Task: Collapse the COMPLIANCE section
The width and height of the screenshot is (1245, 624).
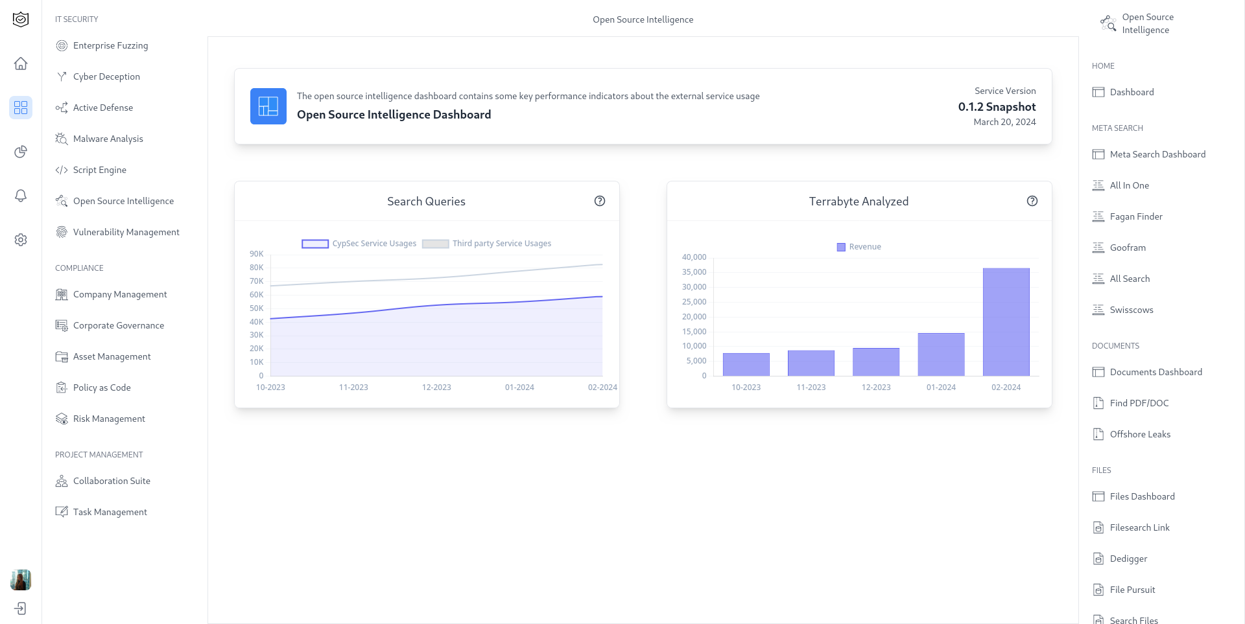Action: [x=79, y=268]
